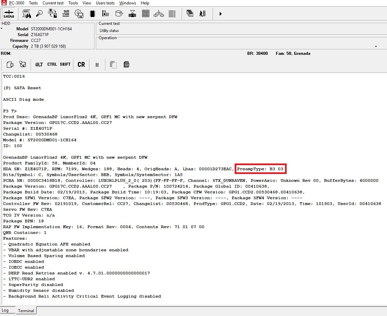Click the chip icon in the toolbar

[x=92, y=14]
